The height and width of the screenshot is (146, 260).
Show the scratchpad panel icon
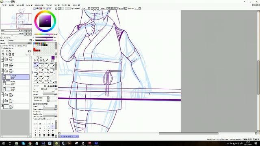(x=50, y=8)
